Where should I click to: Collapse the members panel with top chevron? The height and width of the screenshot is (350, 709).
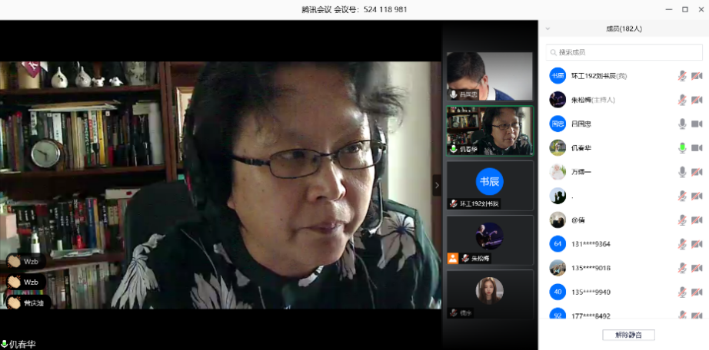(548, 29)
